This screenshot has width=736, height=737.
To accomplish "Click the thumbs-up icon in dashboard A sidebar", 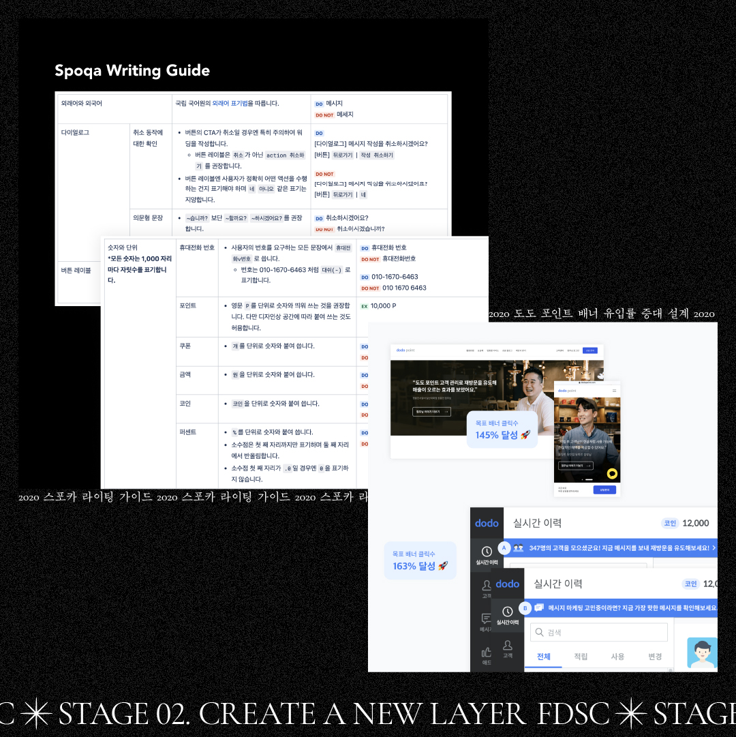I will coord(487,652).
